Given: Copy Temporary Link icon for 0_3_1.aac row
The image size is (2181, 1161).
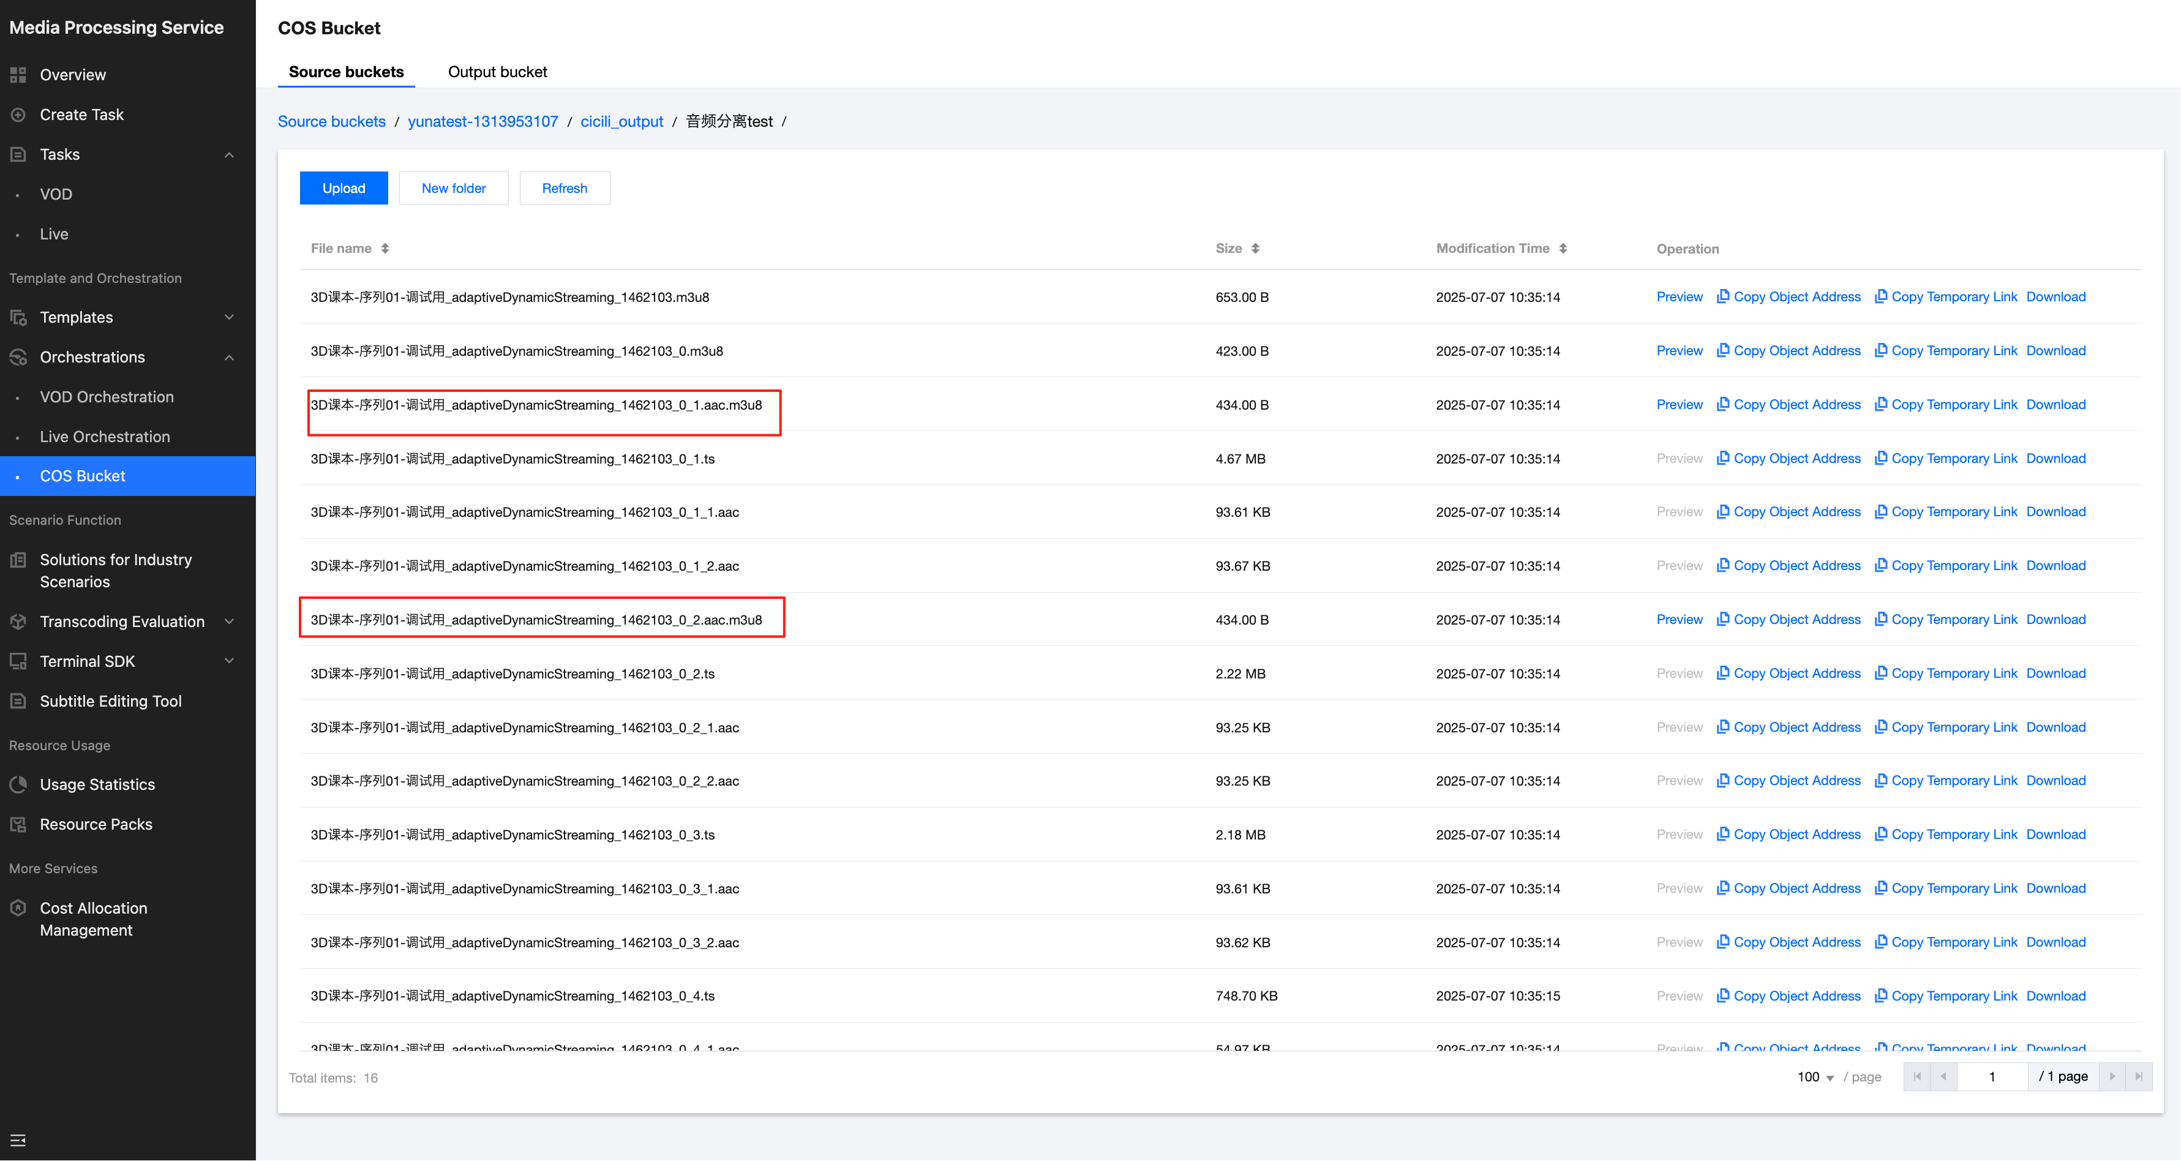Looking at the screenshot, I should point(1882,889).
